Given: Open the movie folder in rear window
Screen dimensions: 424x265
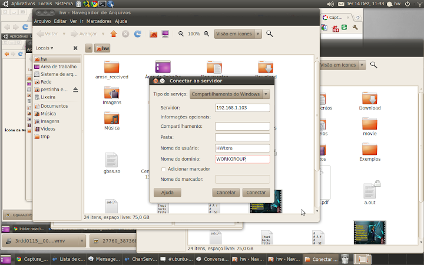Looking at the screenshot, I should tap(370, 126).
